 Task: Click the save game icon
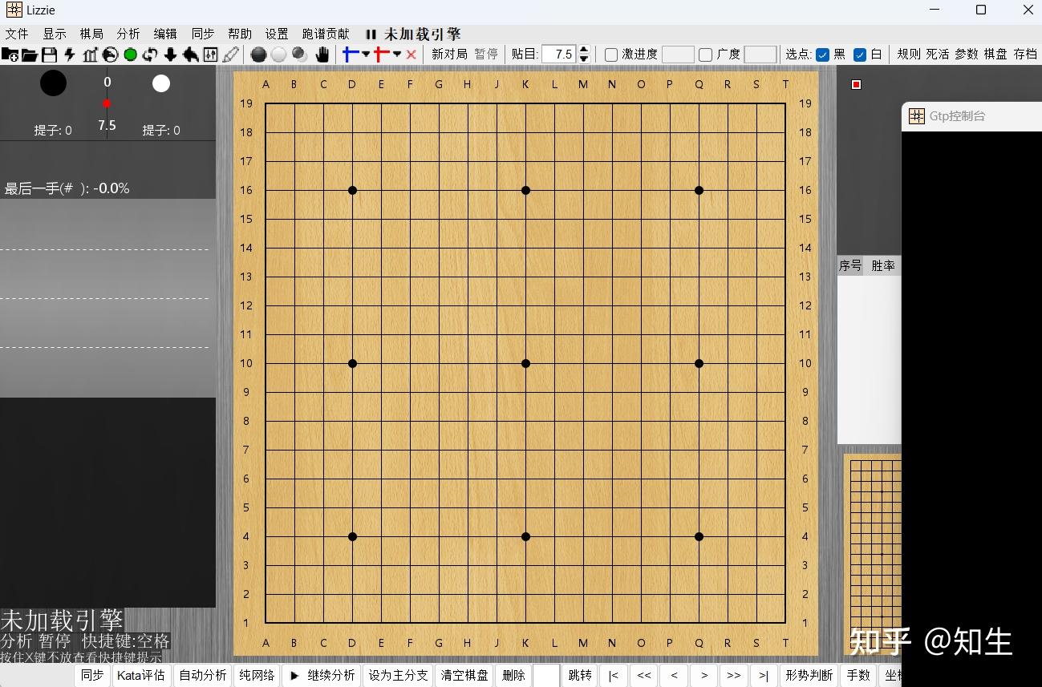point(50,54)
